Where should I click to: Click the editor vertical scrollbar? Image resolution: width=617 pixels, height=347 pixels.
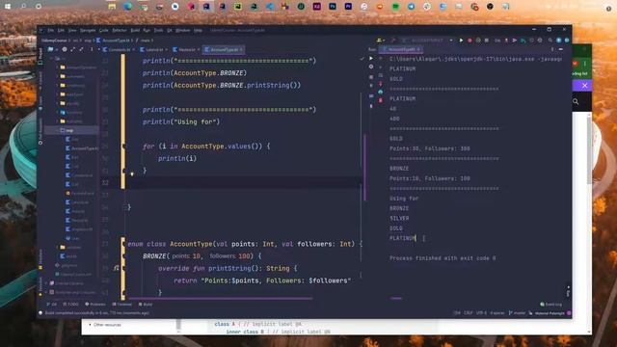(x=364, y=167)
